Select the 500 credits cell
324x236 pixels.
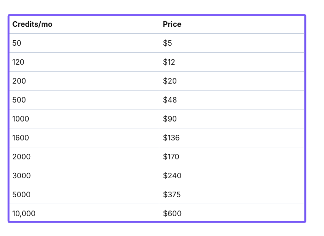tap(19, 100)
